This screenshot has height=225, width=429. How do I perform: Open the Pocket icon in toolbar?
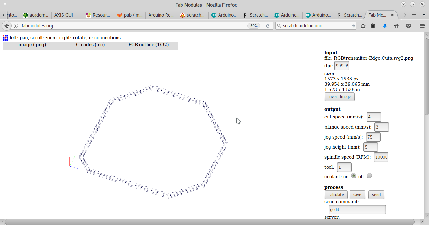pyautogui.click(x=409, y=26)
